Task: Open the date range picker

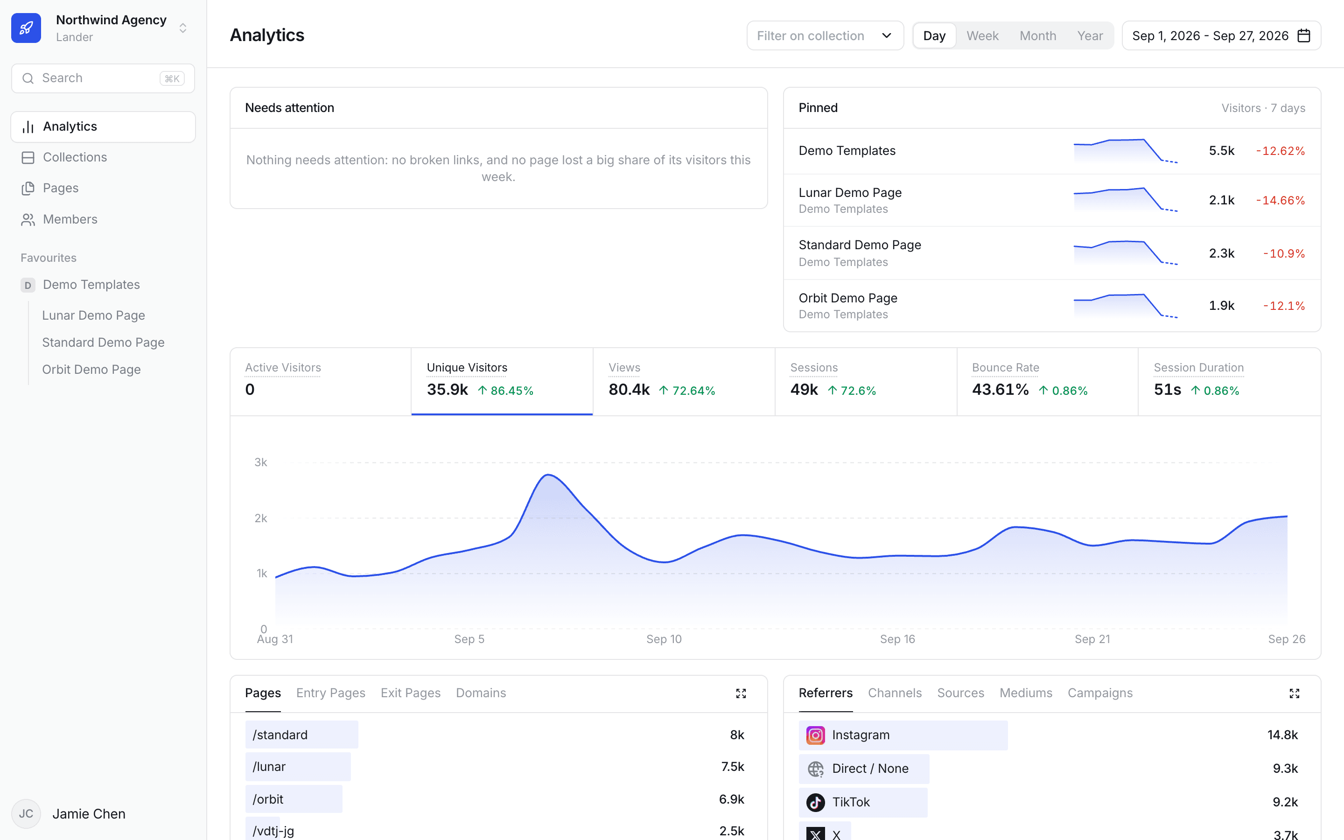Action: [1221, 35]
